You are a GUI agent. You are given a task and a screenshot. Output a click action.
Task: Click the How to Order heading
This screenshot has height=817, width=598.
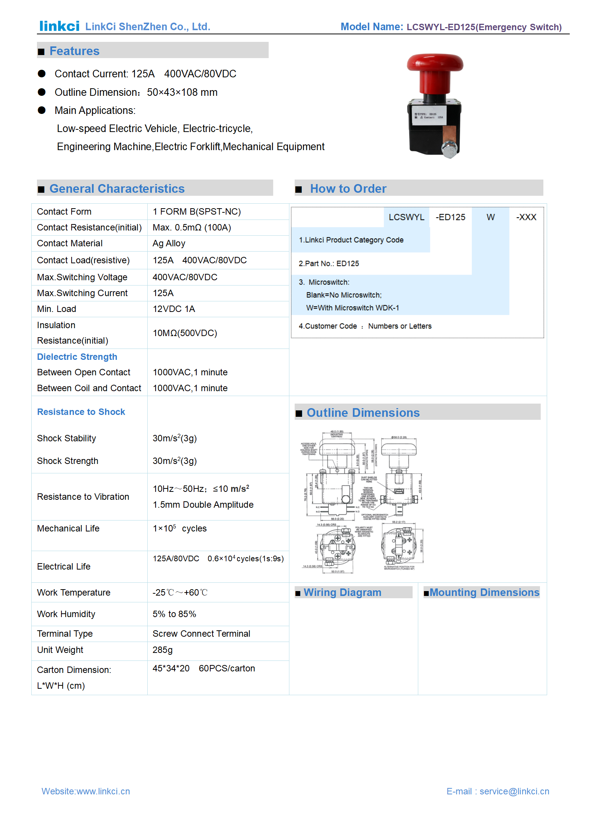[x=348, y=189]
